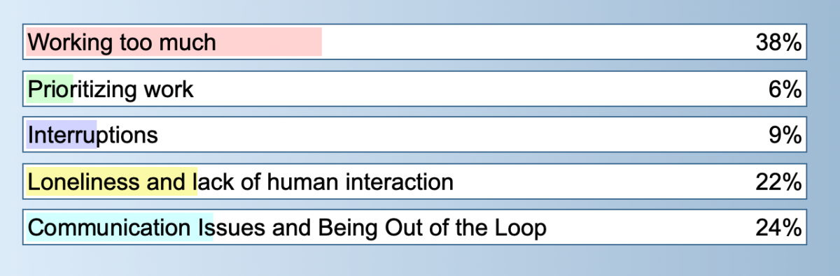Choose the 'Interruptions' answer row
The width and height of the screenshot is (840, 276).
click(x=415, y=135)
